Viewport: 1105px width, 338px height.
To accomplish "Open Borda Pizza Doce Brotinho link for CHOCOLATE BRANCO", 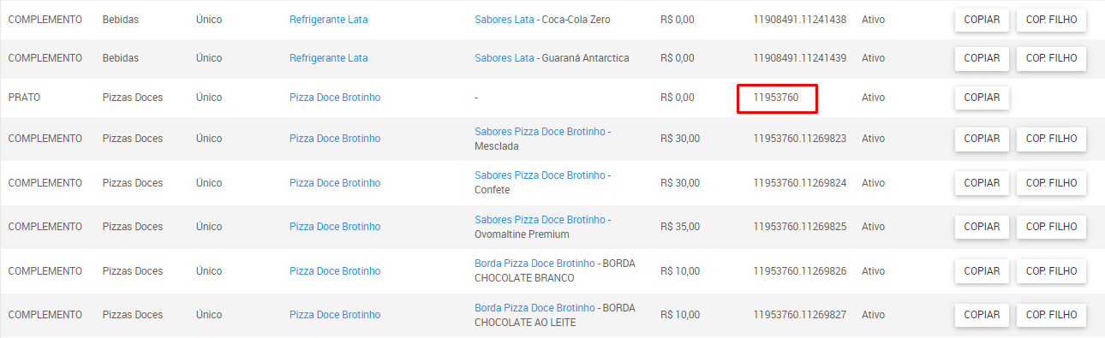I will (535, 264).
